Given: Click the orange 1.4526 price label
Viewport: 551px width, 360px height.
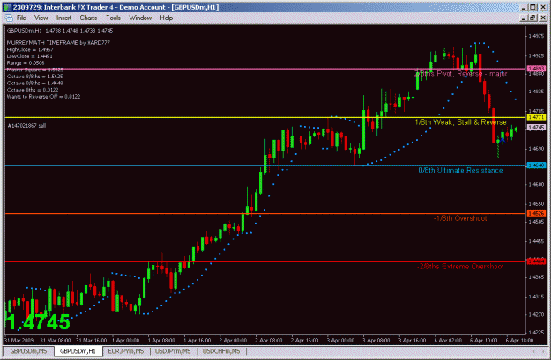Looking at the screenshot, I should point(536,213).
